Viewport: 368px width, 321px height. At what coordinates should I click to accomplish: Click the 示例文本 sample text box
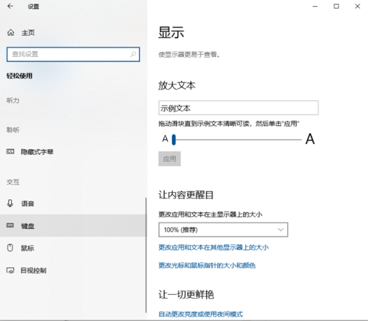tap(238, 108)
